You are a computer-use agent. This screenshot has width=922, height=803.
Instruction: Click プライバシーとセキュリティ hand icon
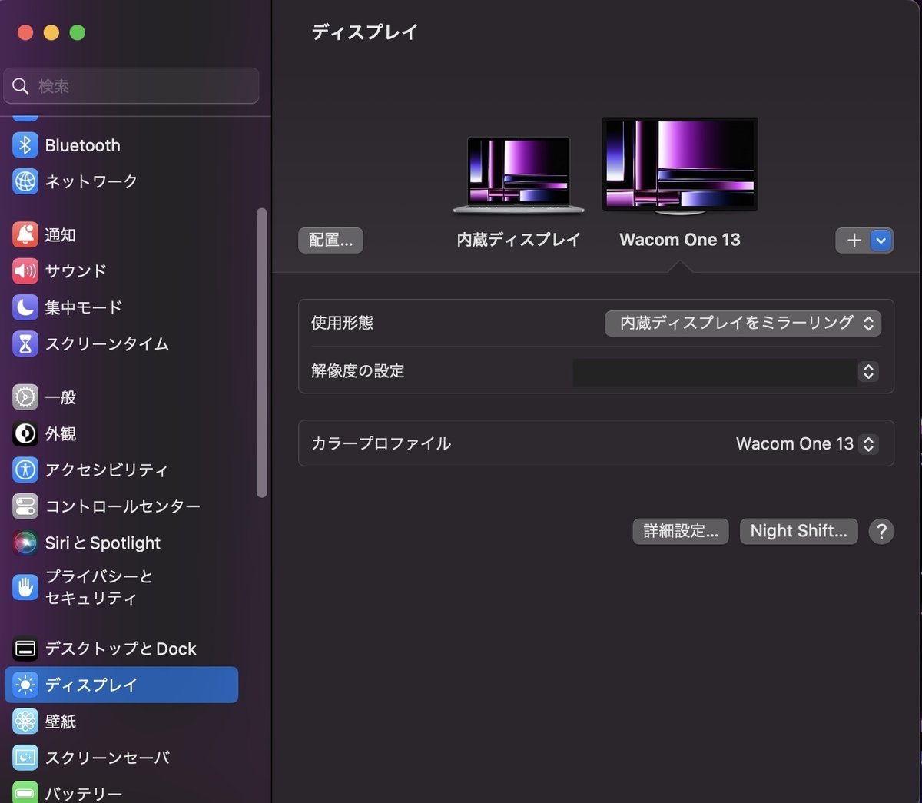25,587
